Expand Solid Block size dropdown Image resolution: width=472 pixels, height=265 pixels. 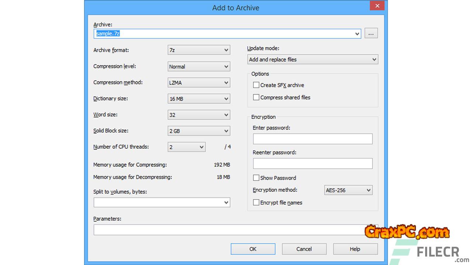199,131
